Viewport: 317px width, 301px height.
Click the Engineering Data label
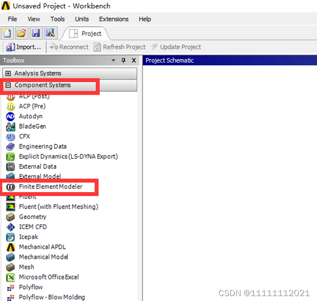(43, 146)
